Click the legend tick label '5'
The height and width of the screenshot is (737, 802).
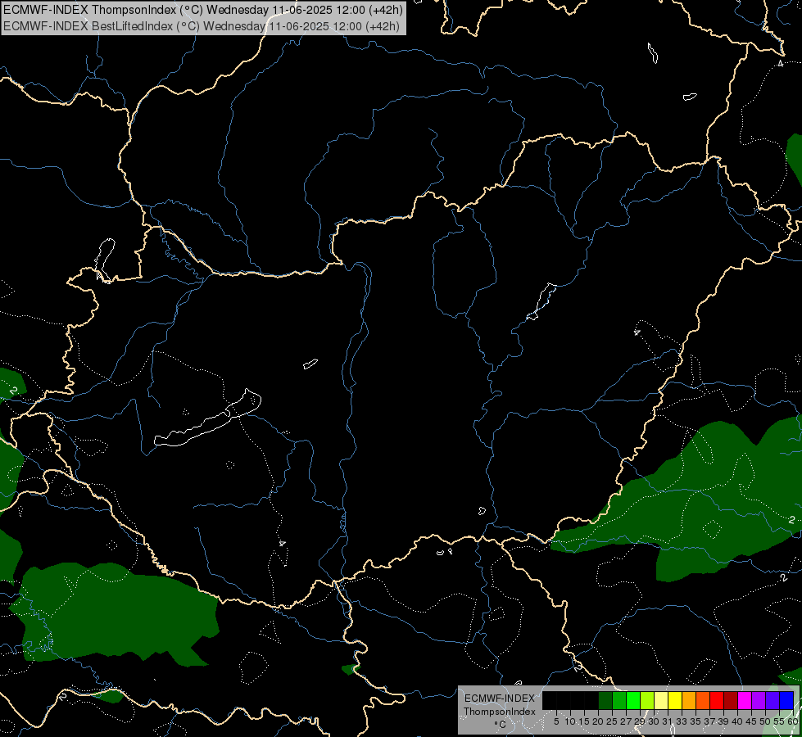pos(556,721)
